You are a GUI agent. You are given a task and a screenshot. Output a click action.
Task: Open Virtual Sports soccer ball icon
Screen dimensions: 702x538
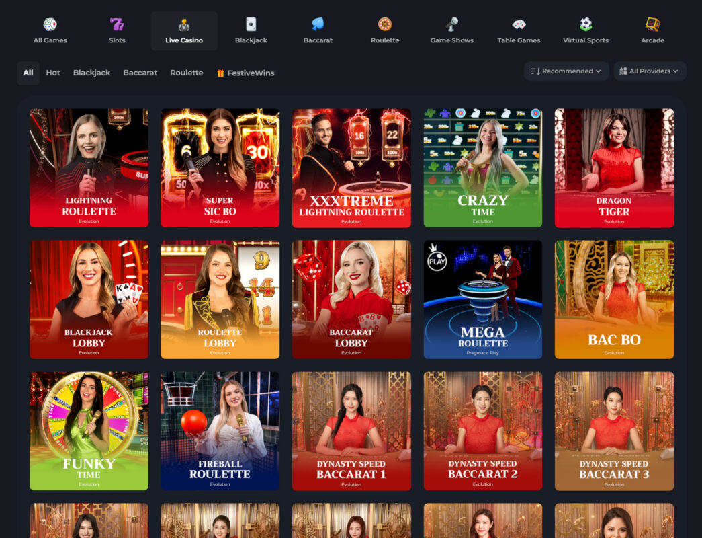pos(586,25)
